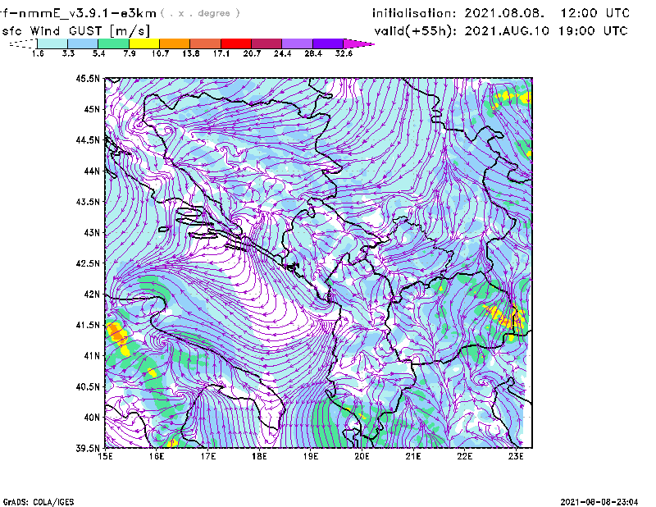
Task: Click the green legend swatch after 5.4
Action: point(113,43)
